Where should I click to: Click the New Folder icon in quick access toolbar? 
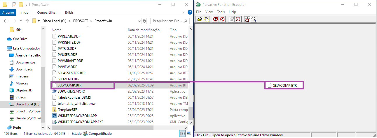[x=21, y=4]
